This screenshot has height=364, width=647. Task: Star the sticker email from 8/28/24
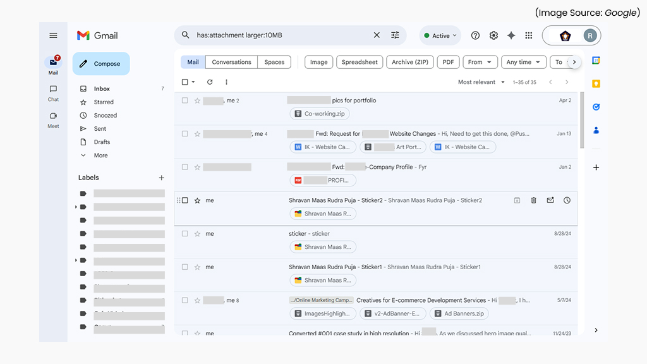197,234
